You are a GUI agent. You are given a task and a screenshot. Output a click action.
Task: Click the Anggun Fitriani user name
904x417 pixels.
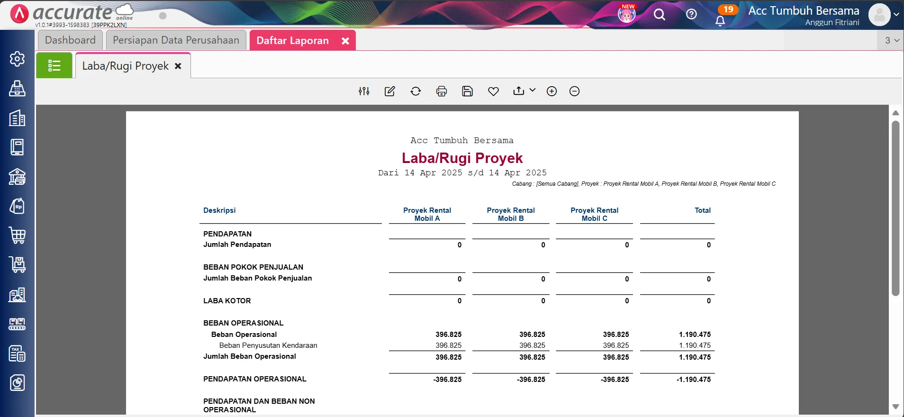[x=832, y=22]
